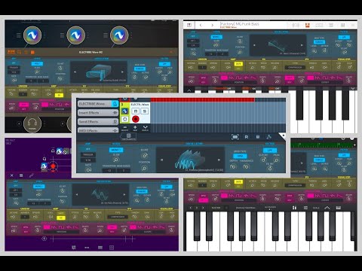Image resolution: width=362 pixels, height=271 pixels.
Task: Toggle the track monitor circle button
Action: [x=124, y=119]
